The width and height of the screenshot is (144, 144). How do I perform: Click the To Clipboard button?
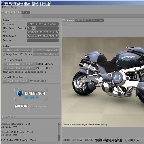point(46,50)
